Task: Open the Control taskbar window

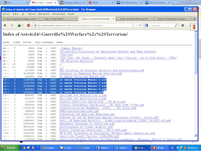Action: (x=86, y=148)
